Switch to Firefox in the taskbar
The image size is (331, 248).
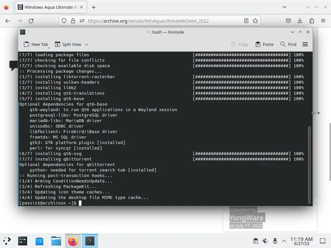pyautogui.click(x=73, y=241)
